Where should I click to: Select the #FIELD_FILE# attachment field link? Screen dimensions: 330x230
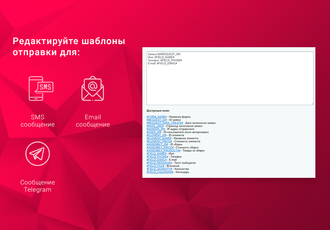click(155, 166)
